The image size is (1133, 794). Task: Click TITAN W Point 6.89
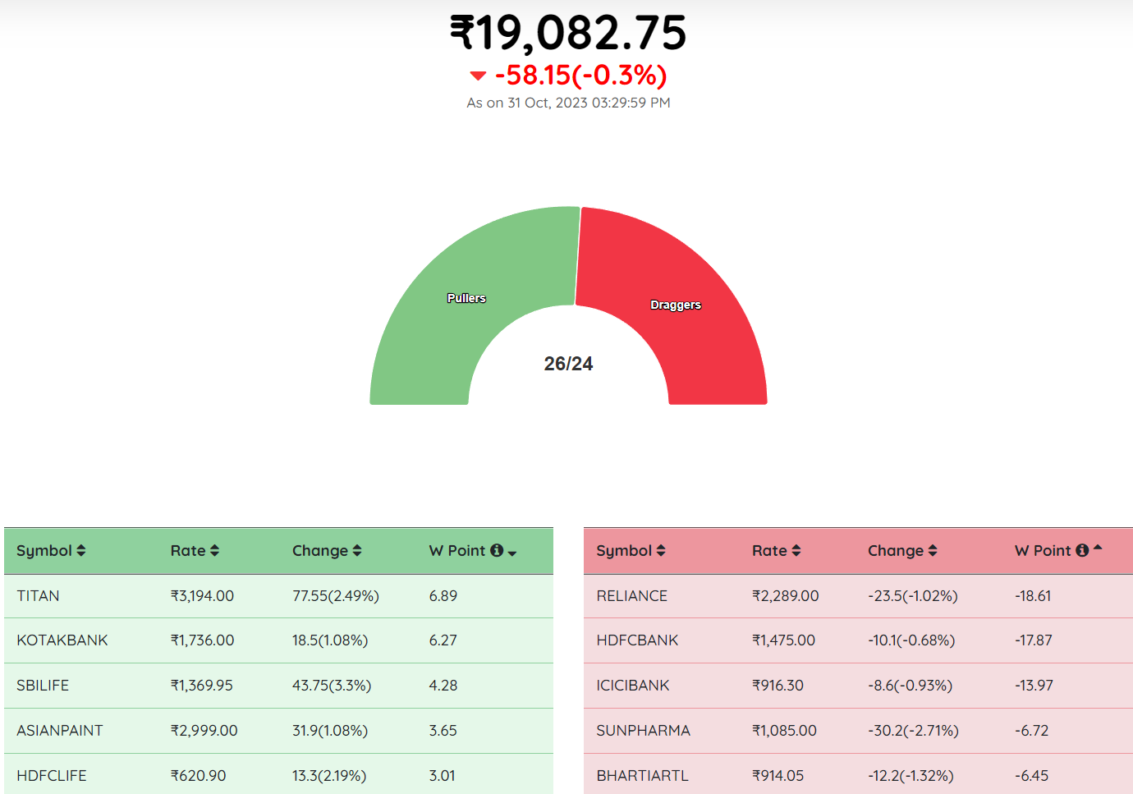click(443, 596)
